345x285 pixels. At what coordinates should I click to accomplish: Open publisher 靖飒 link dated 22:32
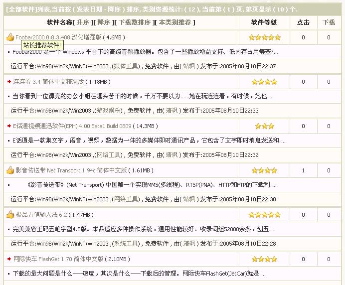172,154
